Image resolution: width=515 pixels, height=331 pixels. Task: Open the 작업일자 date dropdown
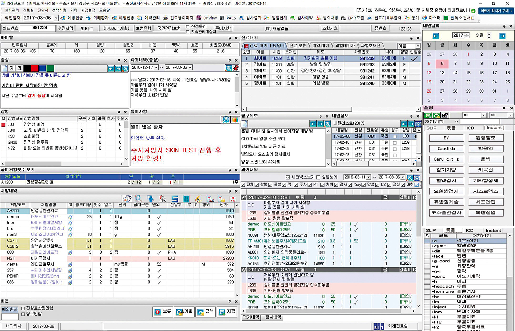56,18
